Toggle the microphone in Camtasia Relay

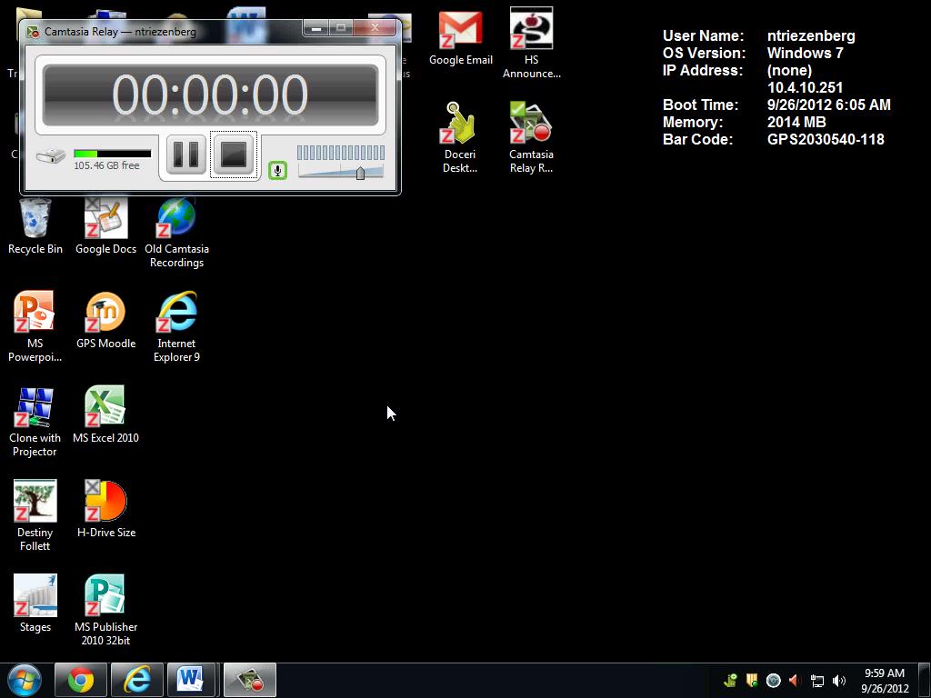277,170
